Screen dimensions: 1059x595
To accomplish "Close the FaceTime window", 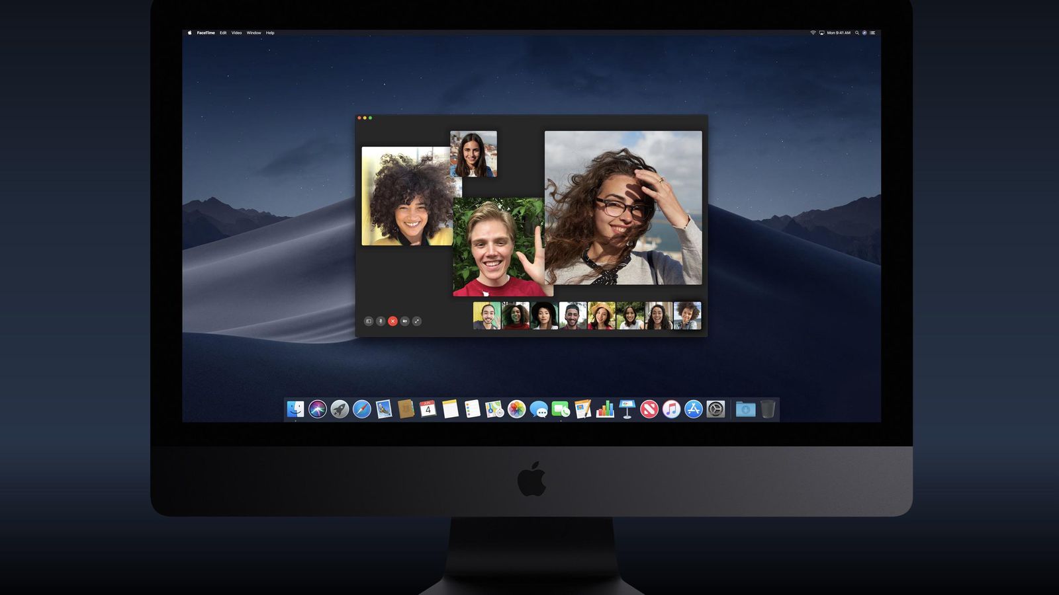I will 359,118.
